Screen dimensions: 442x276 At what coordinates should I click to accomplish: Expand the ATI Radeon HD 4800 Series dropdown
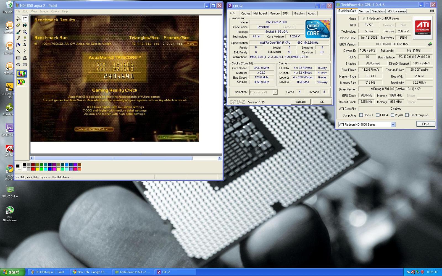click(393, 124)
